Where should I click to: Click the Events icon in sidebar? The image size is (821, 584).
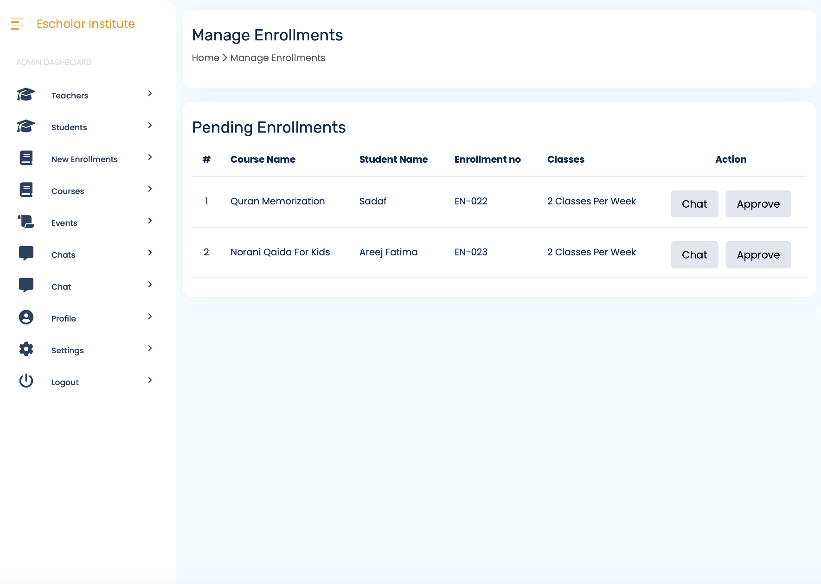click(x=26, y=222)
